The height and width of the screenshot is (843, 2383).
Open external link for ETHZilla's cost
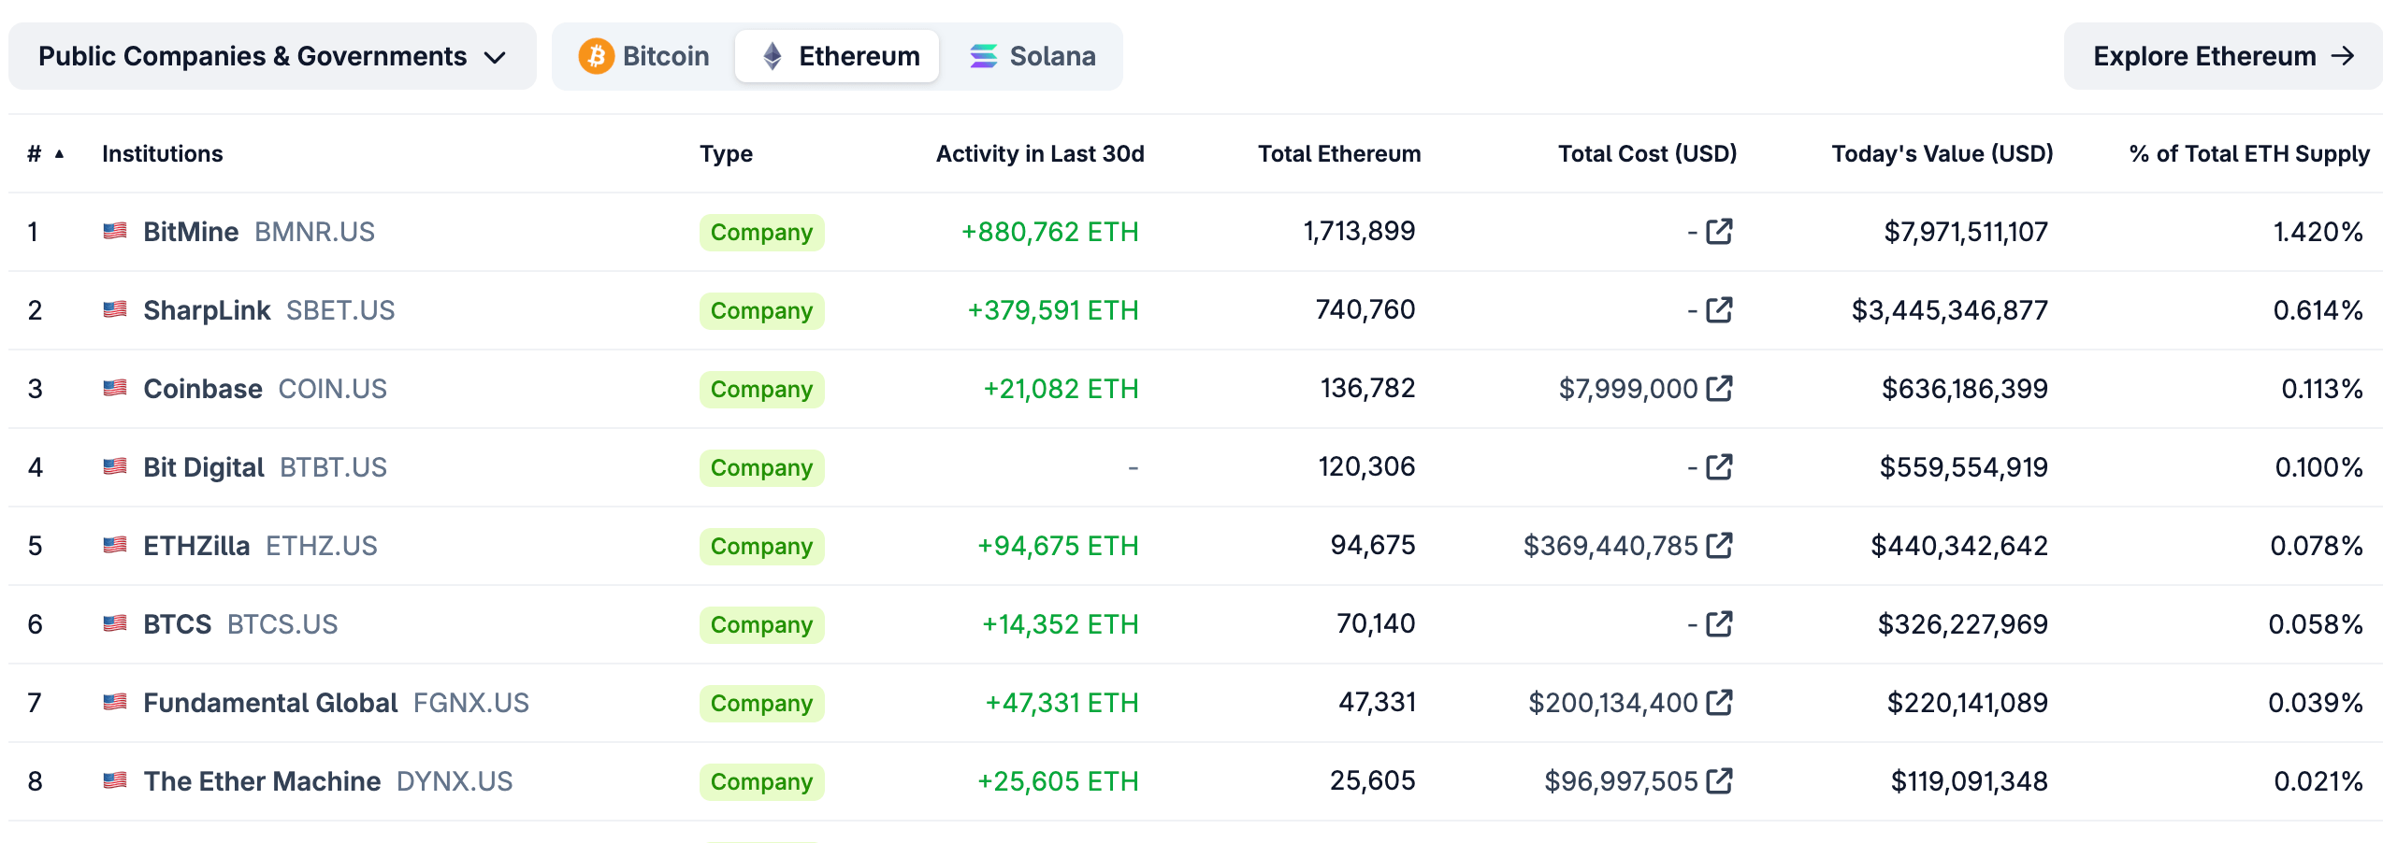(x=1719, y=545)
